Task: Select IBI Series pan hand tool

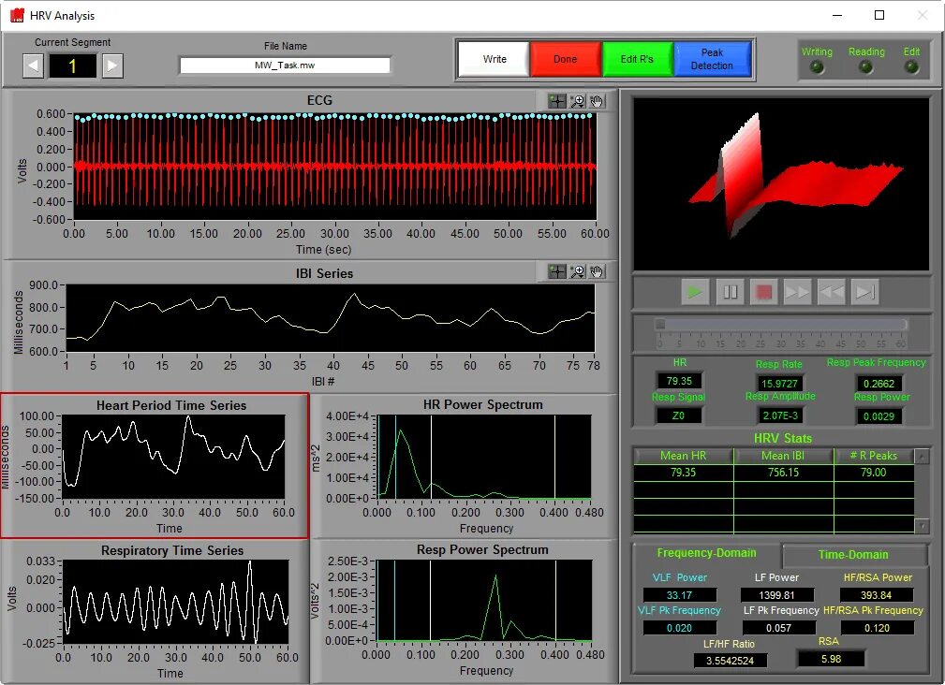Action: [x=597, y=272]
